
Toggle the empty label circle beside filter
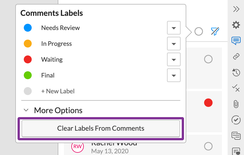coord(199,31)
